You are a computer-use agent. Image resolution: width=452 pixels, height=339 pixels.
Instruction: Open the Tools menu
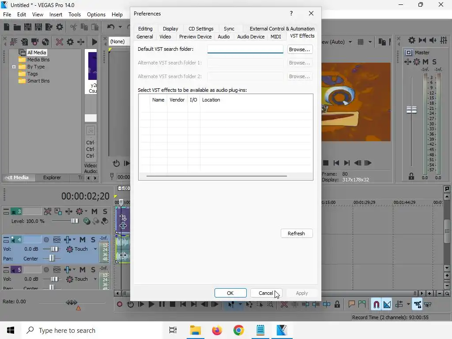[74, 15]
